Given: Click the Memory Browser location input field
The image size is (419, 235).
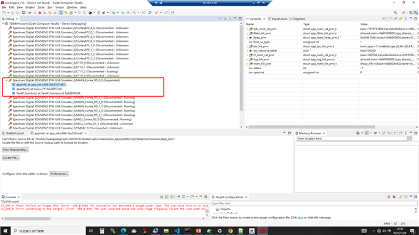Looking at the screenshot, I should tap(352, 138).
